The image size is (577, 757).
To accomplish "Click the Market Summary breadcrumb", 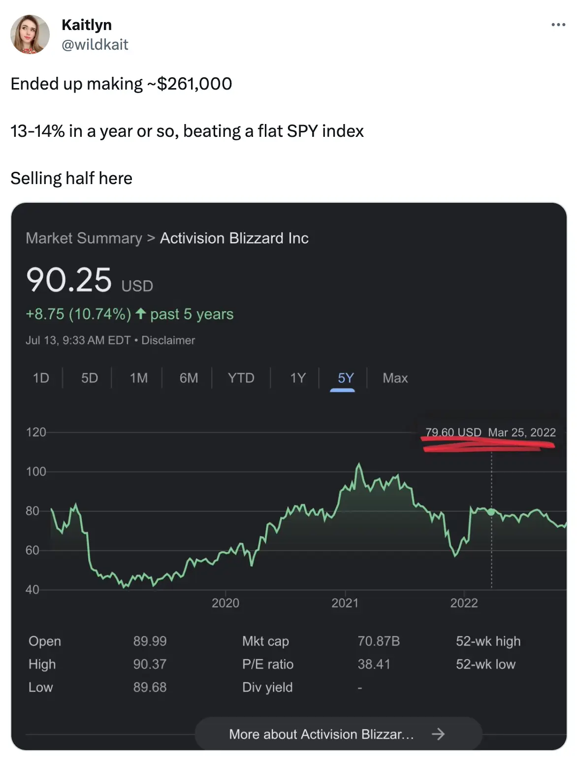I will 84,238.
